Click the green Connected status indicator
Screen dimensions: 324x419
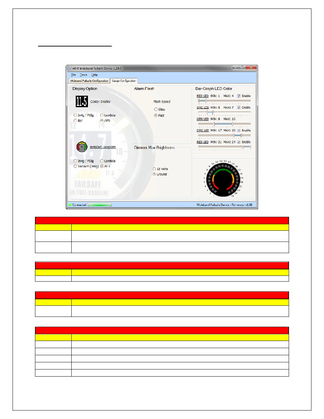coord(70,205)
